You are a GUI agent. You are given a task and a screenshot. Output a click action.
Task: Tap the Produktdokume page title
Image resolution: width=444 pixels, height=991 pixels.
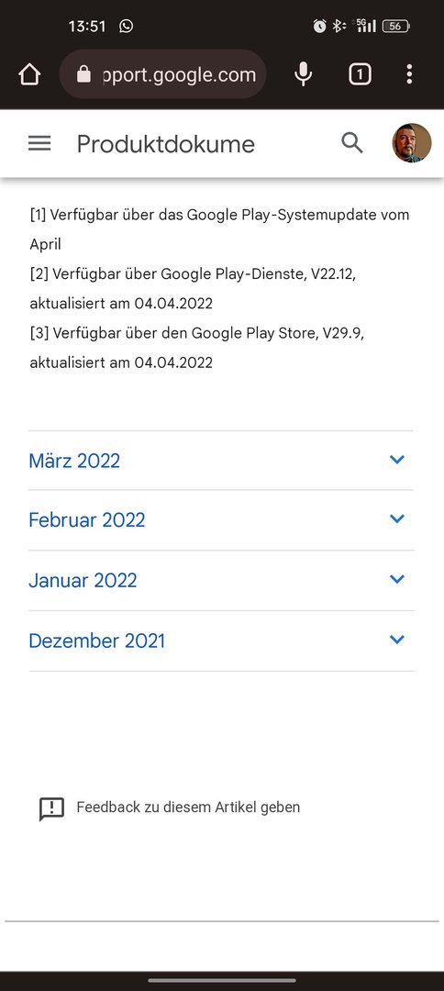coord(165,144)
